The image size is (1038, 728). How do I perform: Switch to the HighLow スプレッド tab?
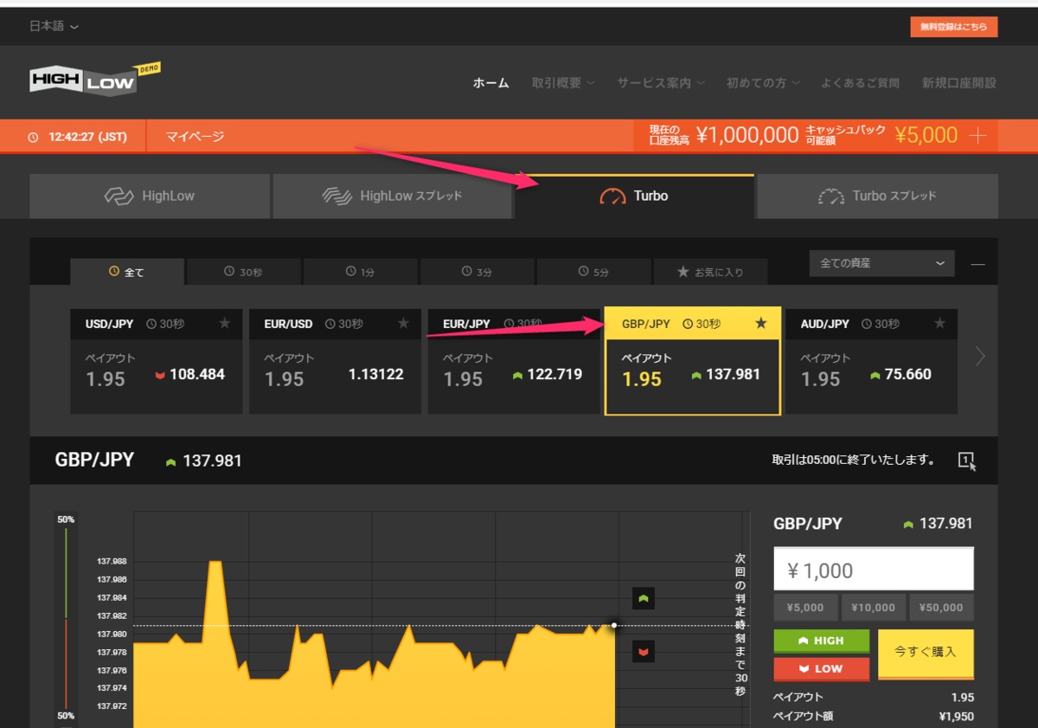(x=393, y=196)
